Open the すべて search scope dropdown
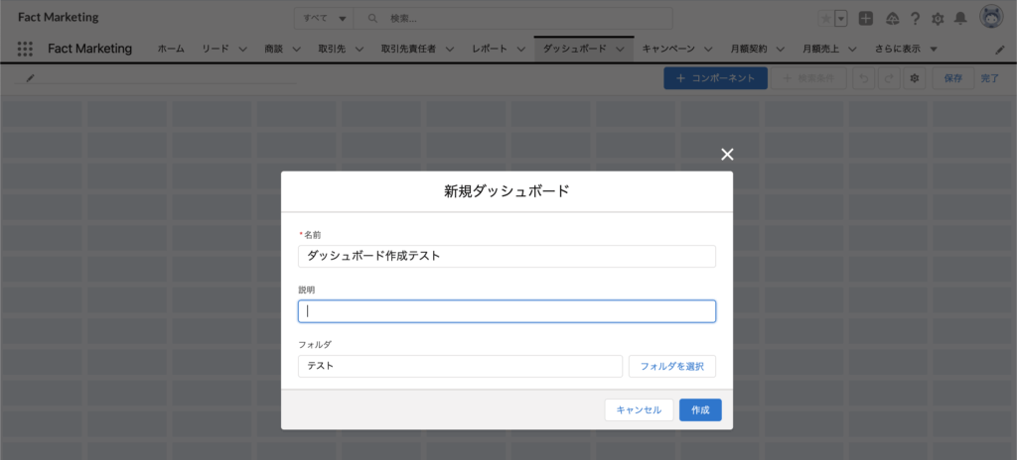This screenshot has height=460, width=1017. point(325,19)
